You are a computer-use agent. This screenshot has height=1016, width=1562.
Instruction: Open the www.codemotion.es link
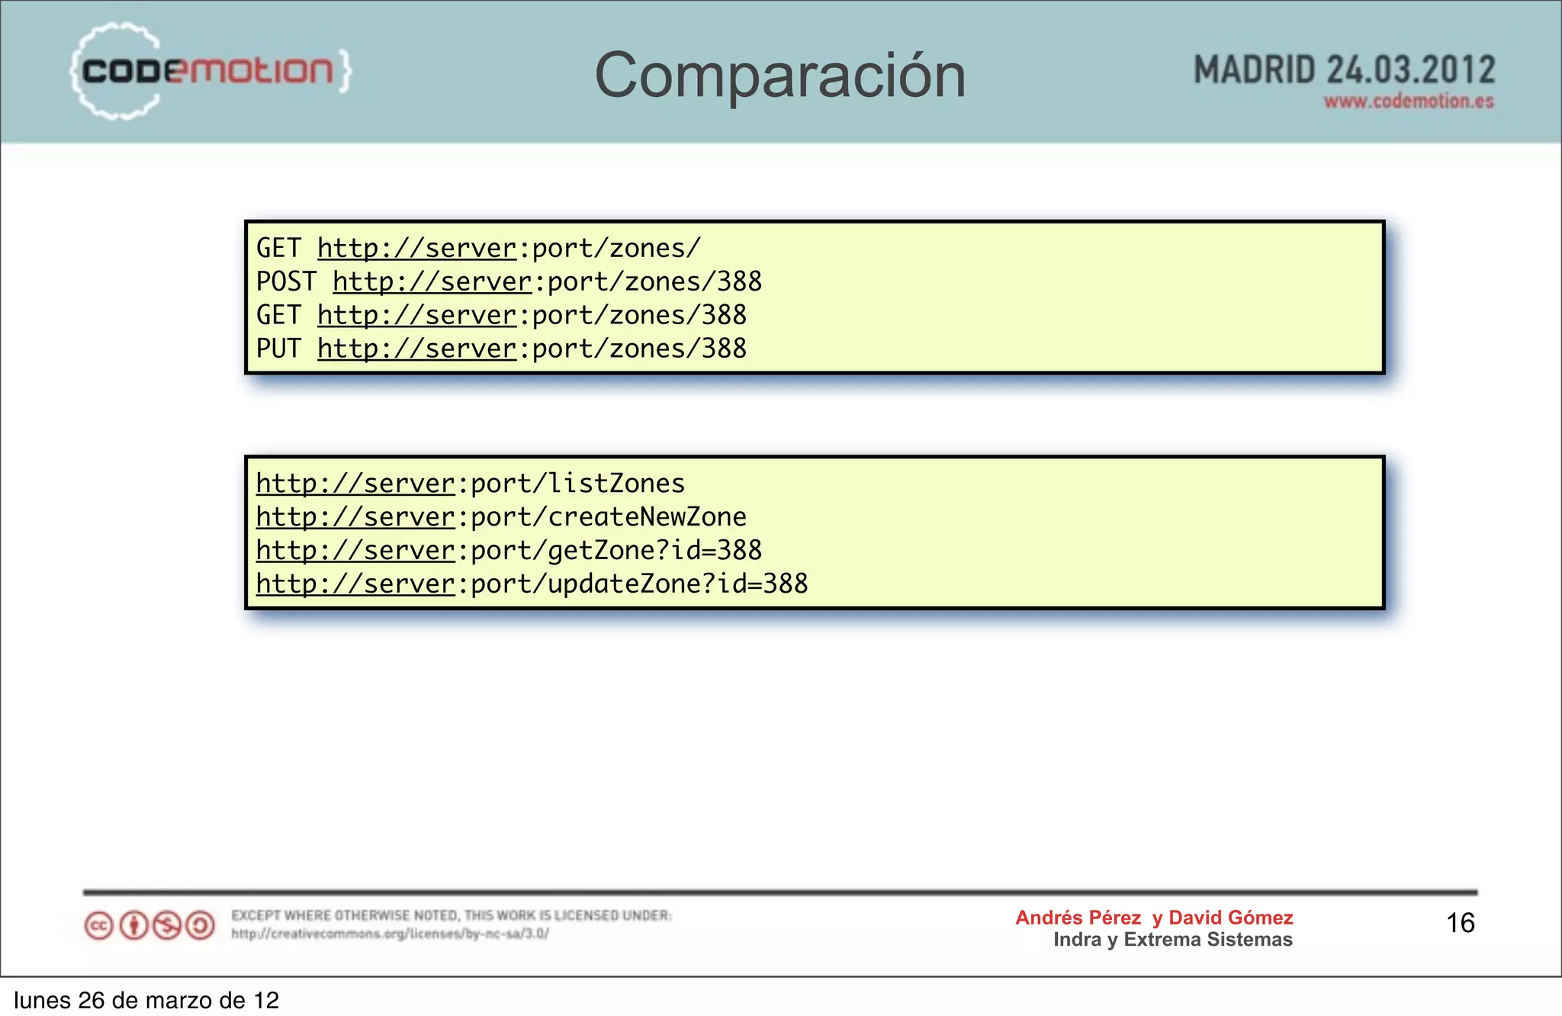tap(1409, 101)
